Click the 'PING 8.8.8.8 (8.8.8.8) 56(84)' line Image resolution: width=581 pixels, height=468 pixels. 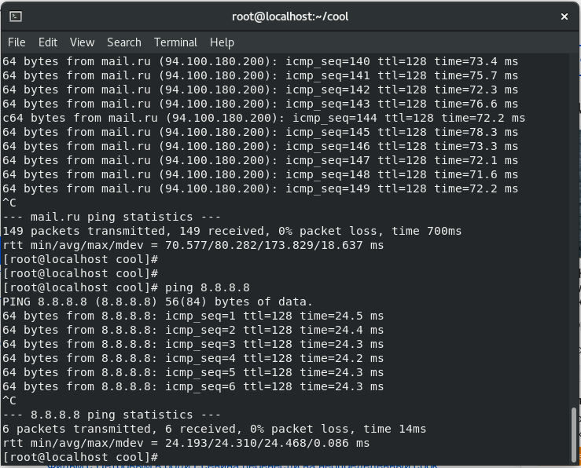[x=157, y=302]
